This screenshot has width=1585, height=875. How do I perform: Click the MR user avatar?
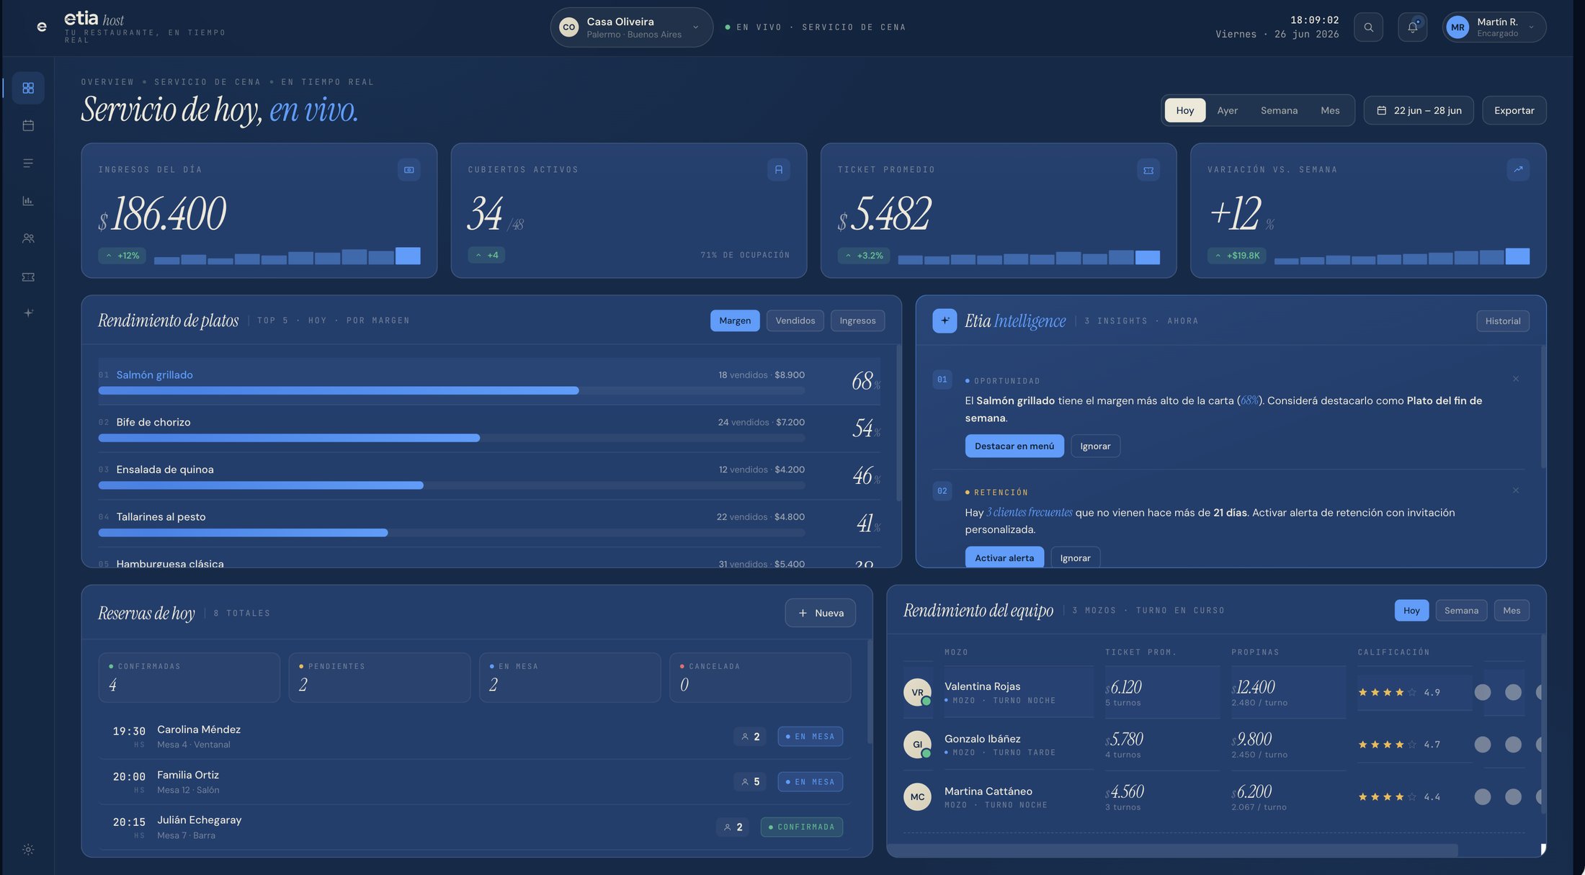tap(1457, 27)
